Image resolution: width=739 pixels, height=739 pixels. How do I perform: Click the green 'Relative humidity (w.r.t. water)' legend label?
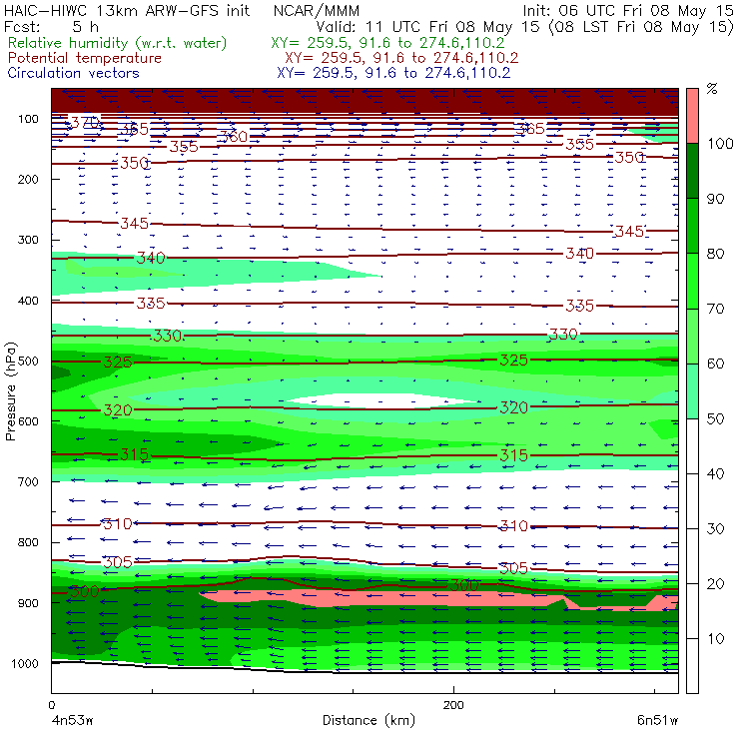(118, 43)
